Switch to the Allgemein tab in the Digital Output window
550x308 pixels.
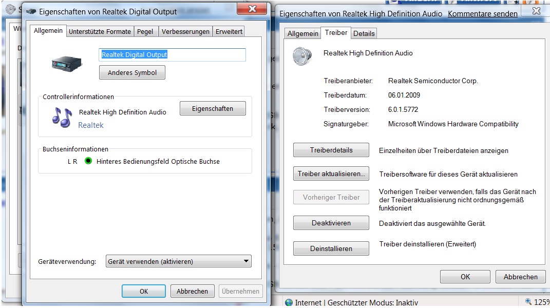click(x=48, y=31)
